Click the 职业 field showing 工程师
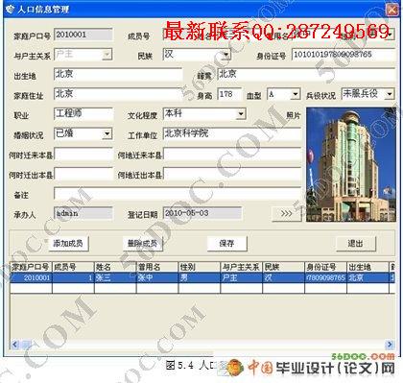Viewport: 403px width, 383px height. 83,114
